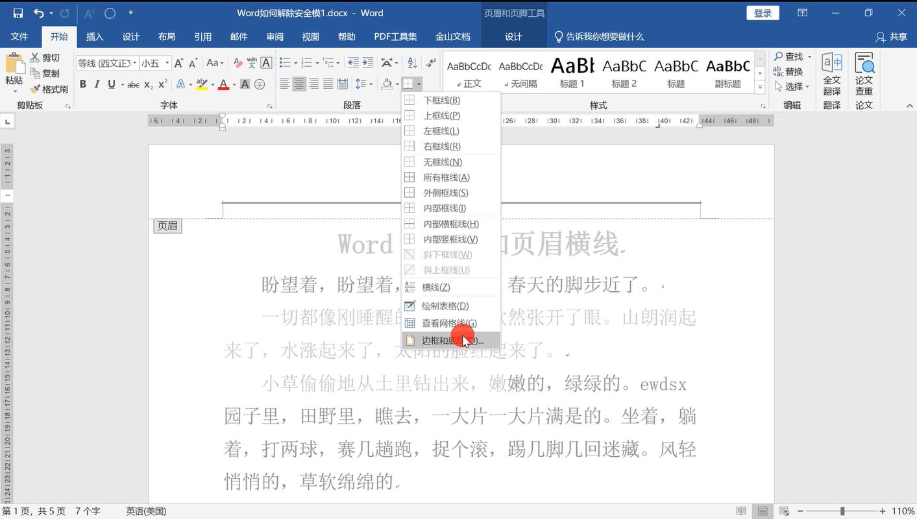Align the paragraph left
Image resolution: width=917 pixels, height=519 pixels.
(285, 84)
